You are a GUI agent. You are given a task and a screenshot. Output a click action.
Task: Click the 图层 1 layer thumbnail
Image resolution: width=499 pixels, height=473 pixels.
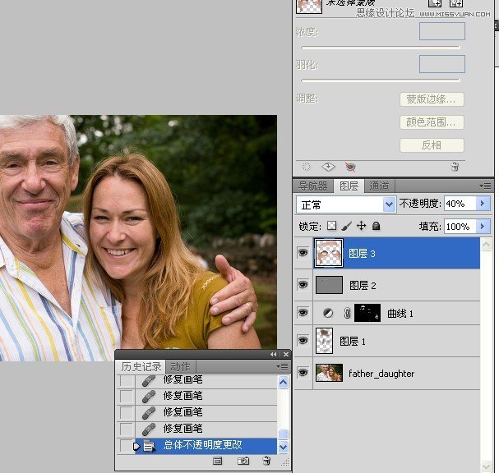pos(324,341)
